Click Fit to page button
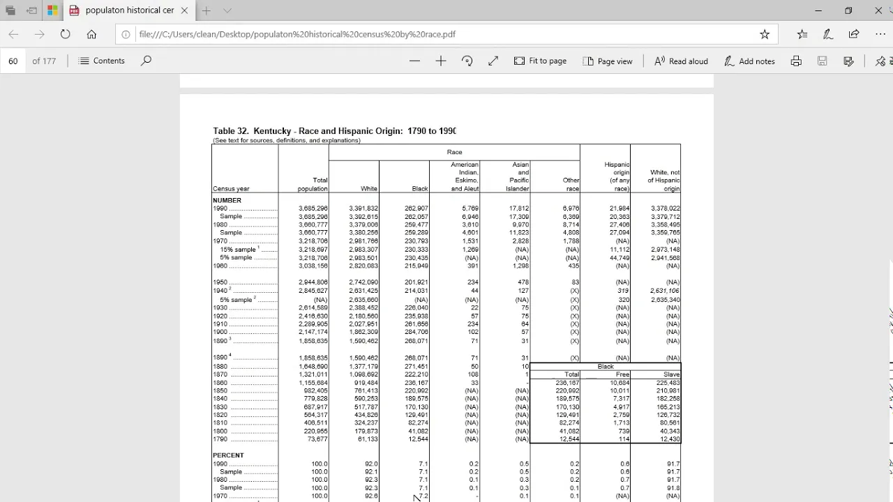 coord(541,61)
